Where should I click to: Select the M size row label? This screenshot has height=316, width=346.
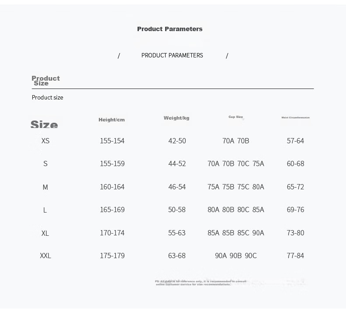click(45, 187)
